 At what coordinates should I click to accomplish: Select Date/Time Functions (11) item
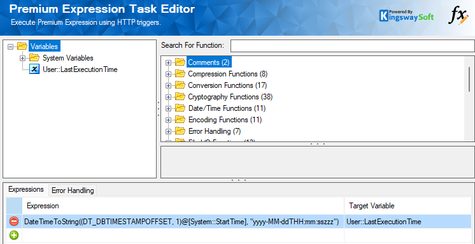click(x=227, y=108)
